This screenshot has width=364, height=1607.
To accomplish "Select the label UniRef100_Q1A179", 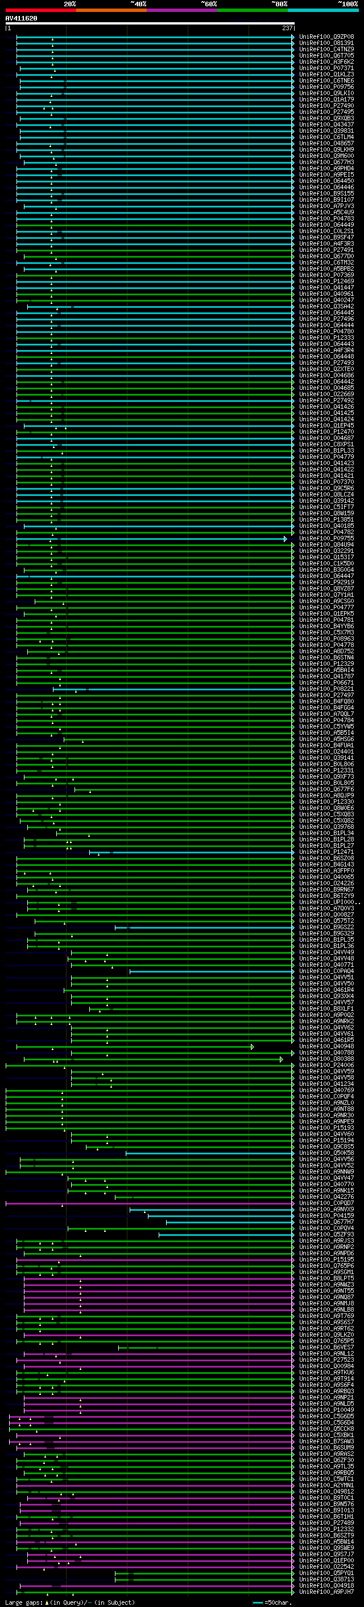I will [326, 100].
